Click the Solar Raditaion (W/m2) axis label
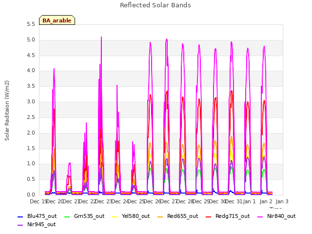This screenshot has width=312, height=234. [7, 111]
